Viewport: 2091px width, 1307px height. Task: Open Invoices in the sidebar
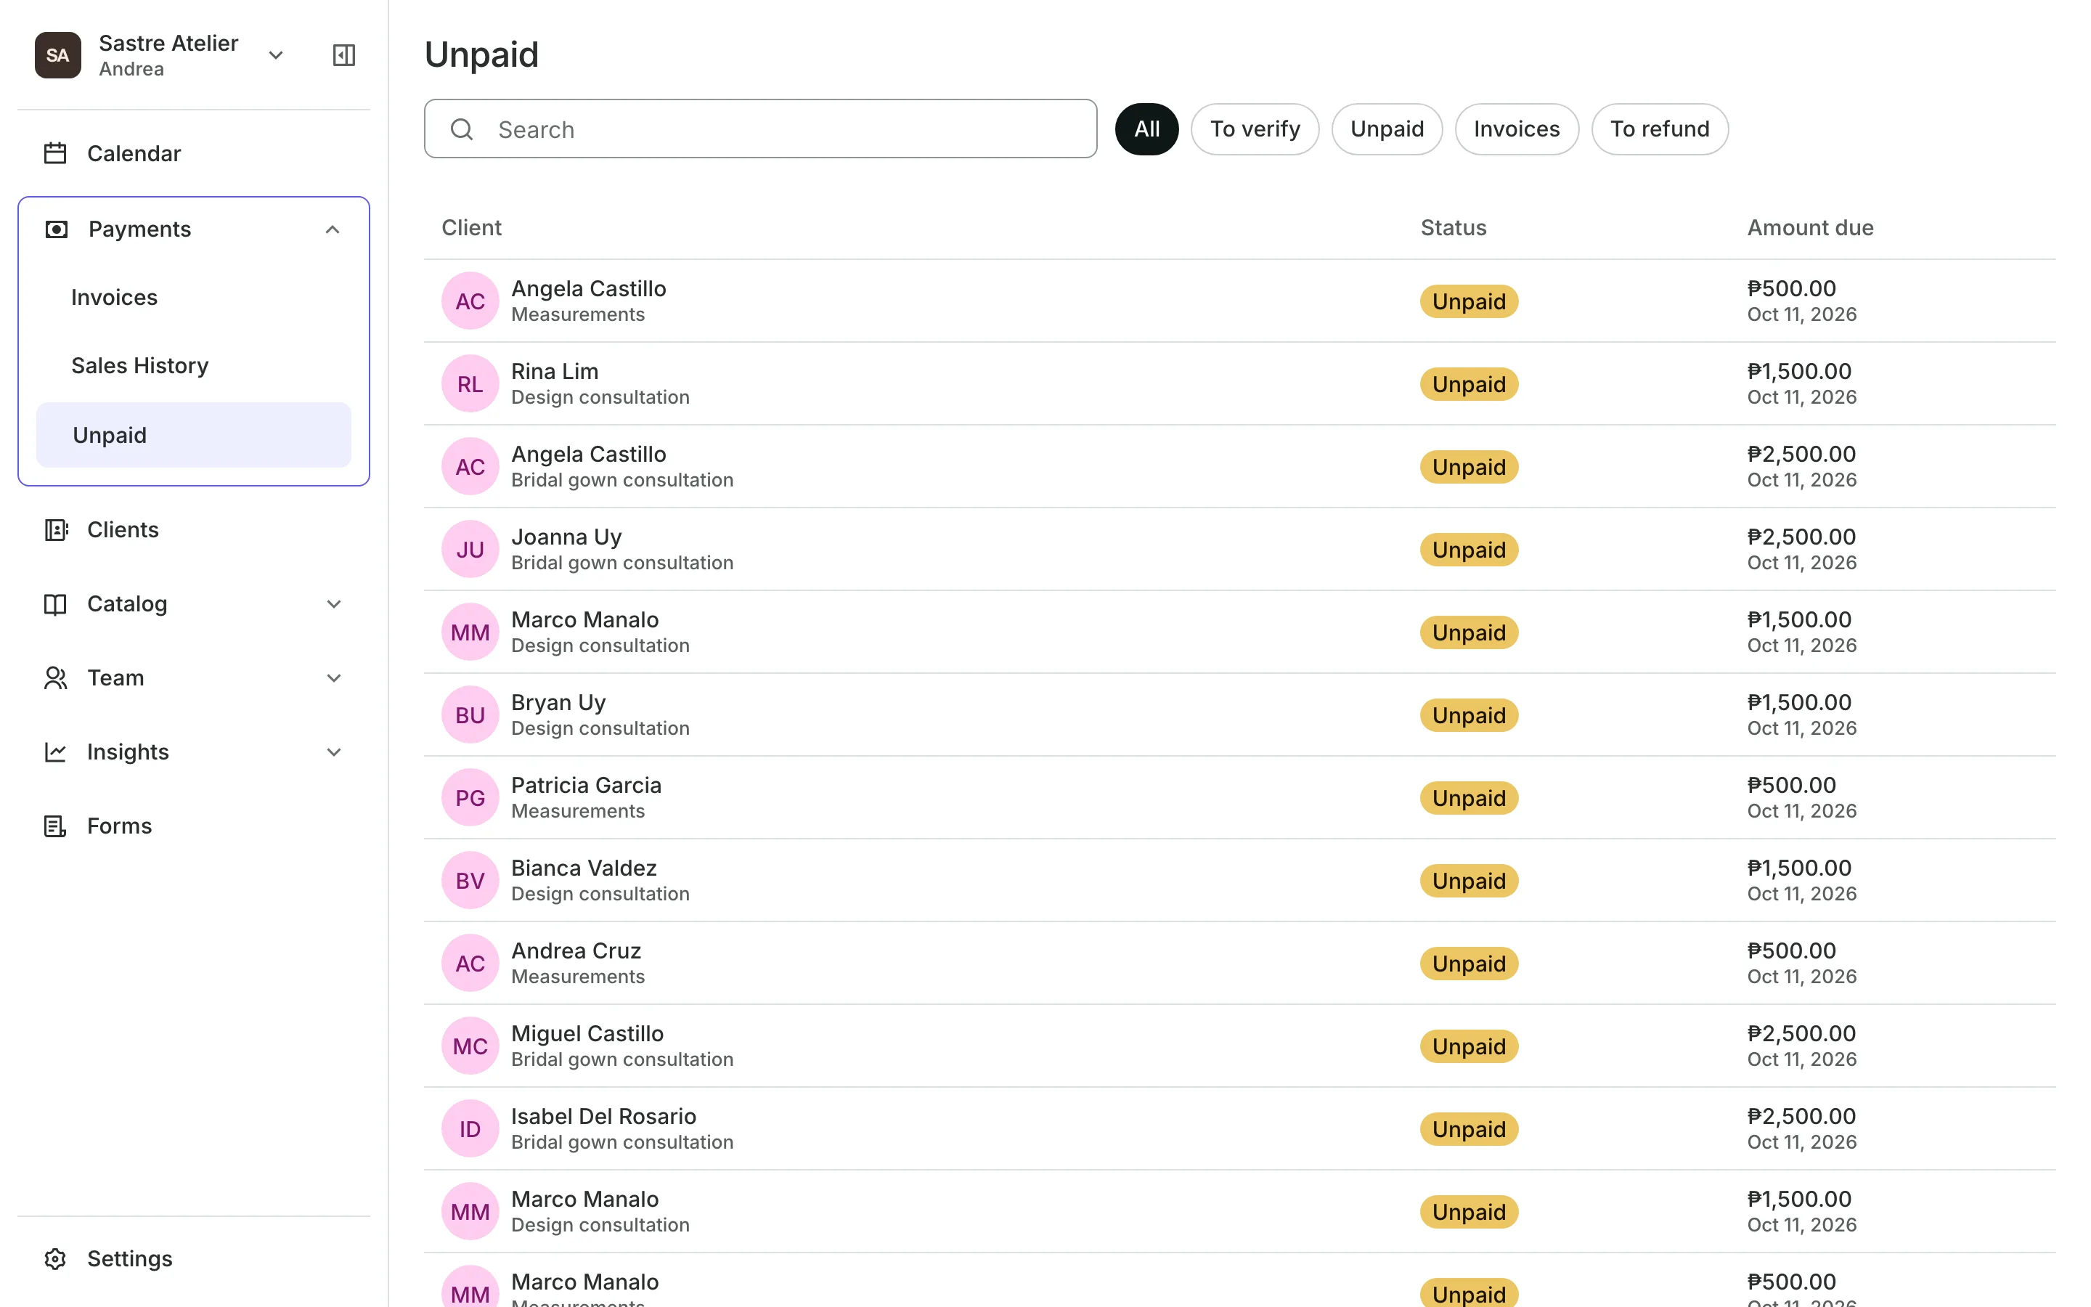point(194,298)
